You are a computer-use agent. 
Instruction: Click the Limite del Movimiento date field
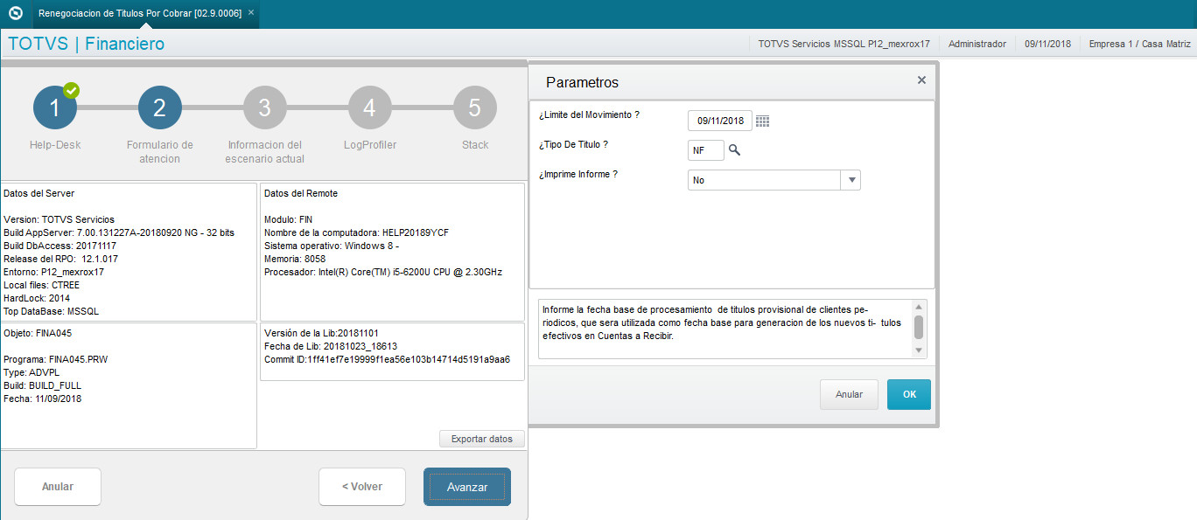tap(720, 121)
